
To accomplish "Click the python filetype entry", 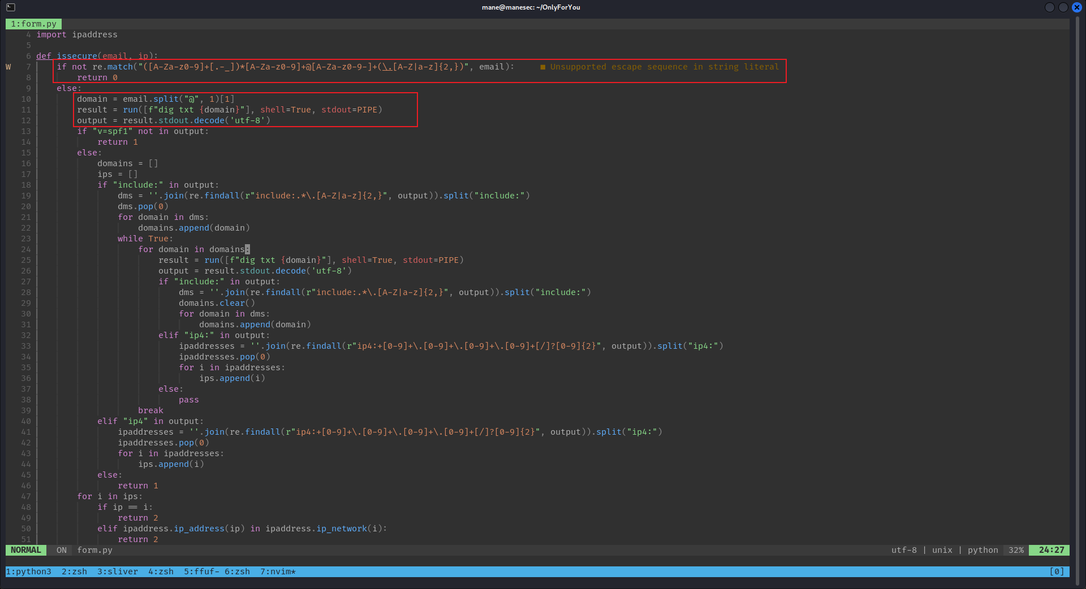I will pos(983,550).
